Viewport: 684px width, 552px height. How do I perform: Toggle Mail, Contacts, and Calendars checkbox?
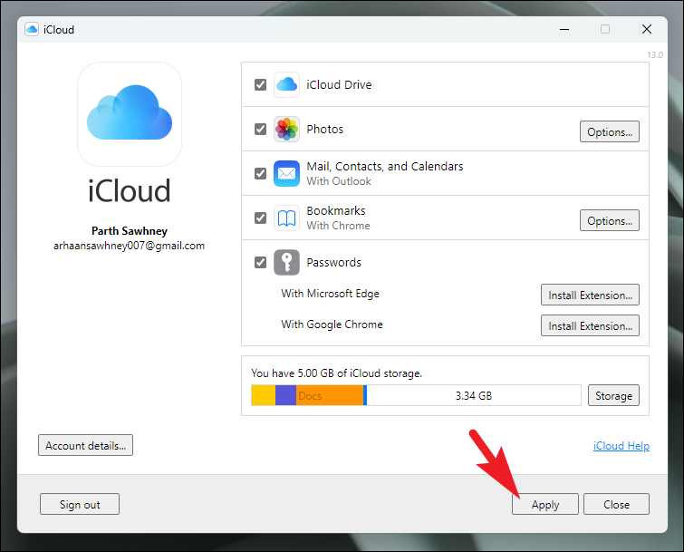tap(260, 174)
